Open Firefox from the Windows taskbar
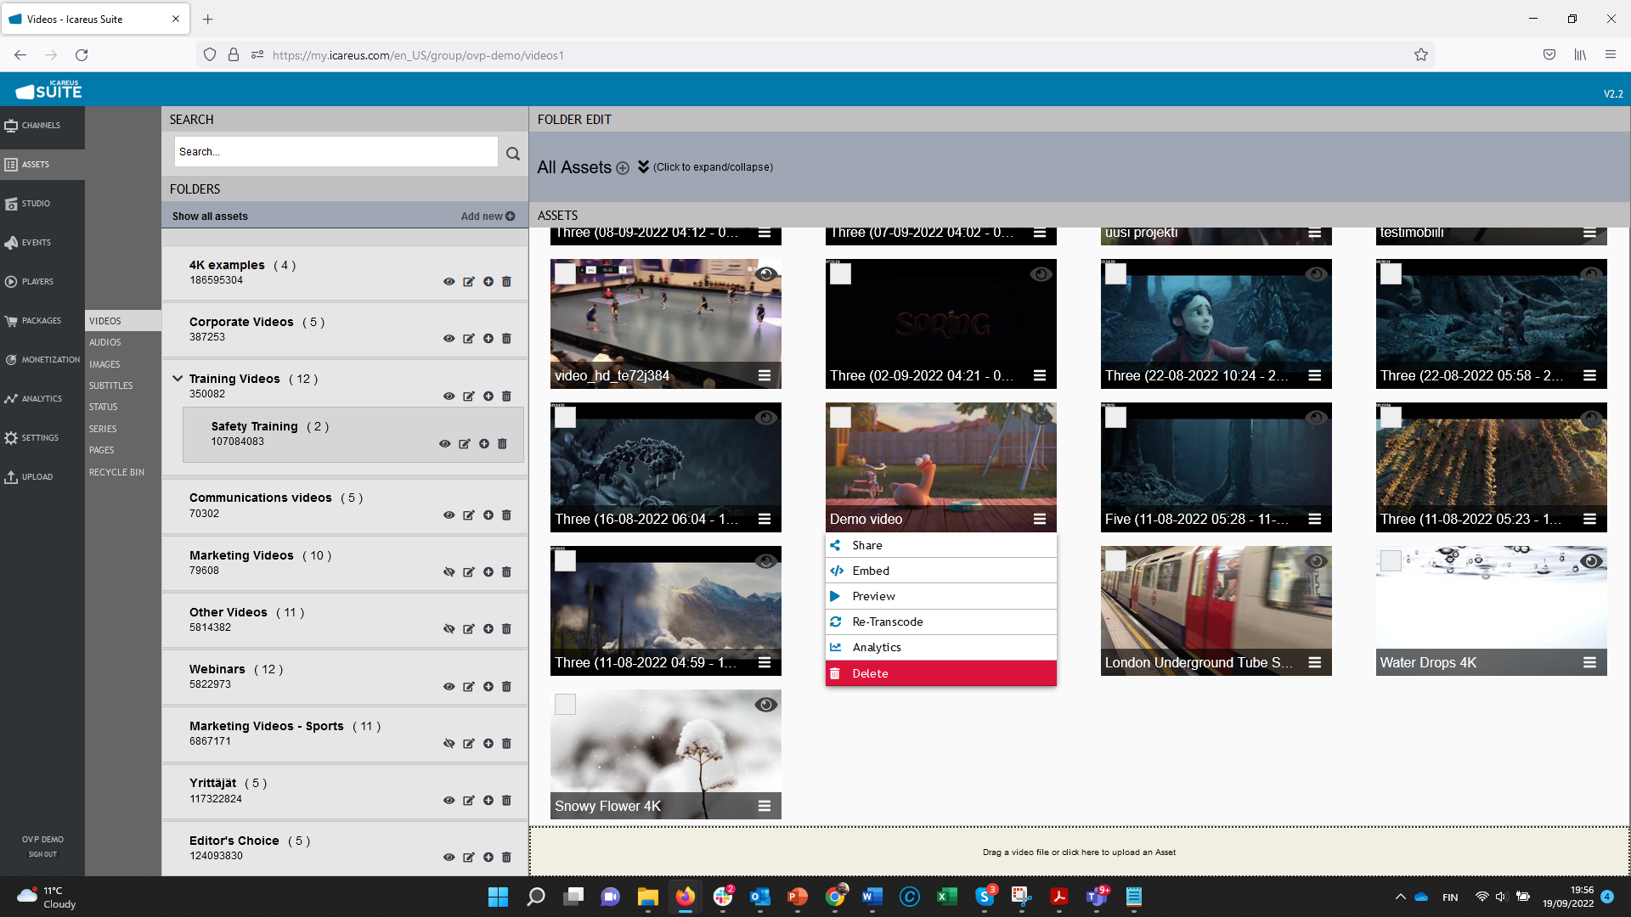The height and width of the screenshot is (917, 1631). (686, 897)
